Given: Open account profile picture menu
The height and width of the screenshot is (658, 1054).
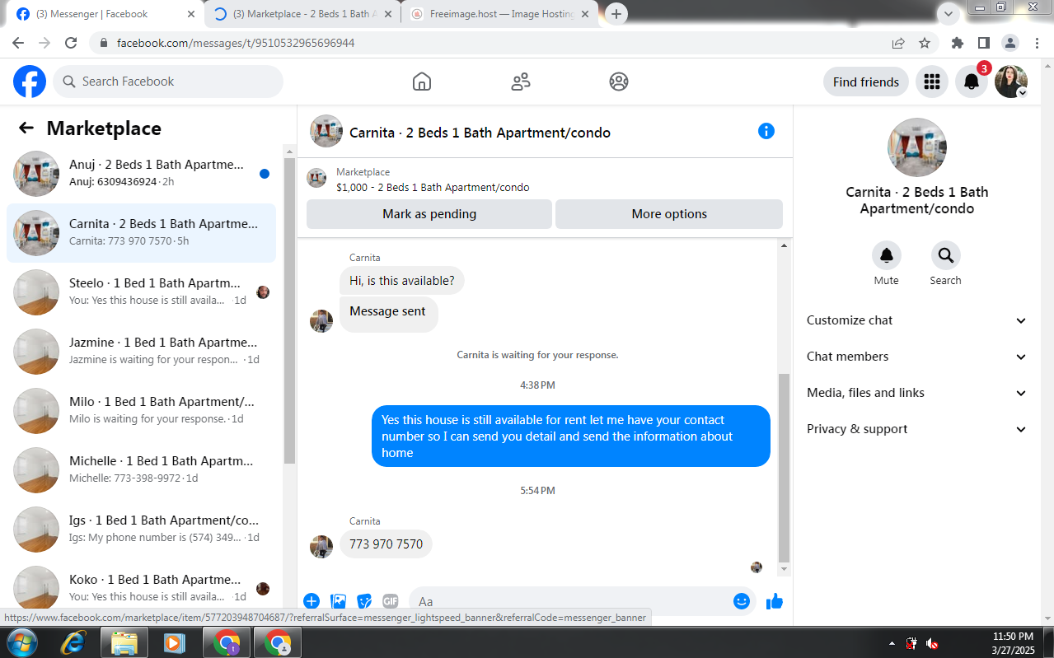Looking at the screenshot, I should pos(1011,82).
